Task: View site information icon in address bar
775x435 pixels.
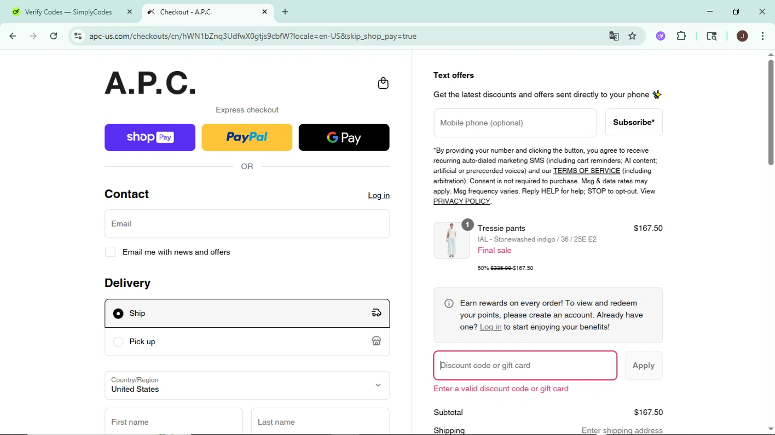Action: click(78, 36)
